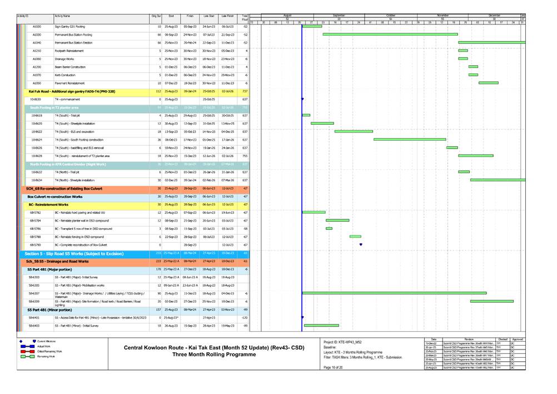Viewport: 557px width, 394px height.
Task: Click the Box Culvert completion milestone diamond
Action: pos(361,244)
